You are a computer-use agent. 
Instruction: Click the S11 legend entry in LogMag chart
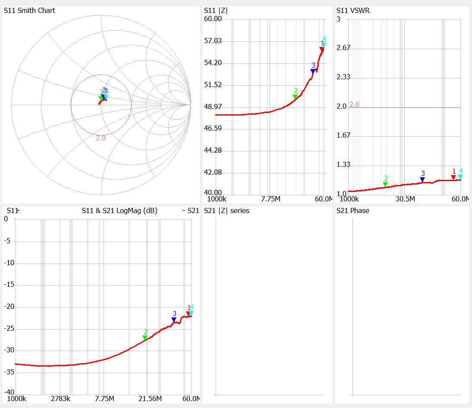click(x=12, y=211)
